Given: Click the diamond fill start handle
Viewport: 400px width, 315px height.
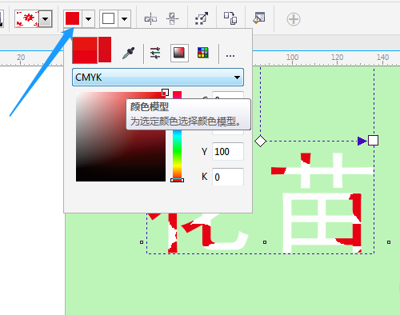Looking at the screenshot, I should (260, 141).
